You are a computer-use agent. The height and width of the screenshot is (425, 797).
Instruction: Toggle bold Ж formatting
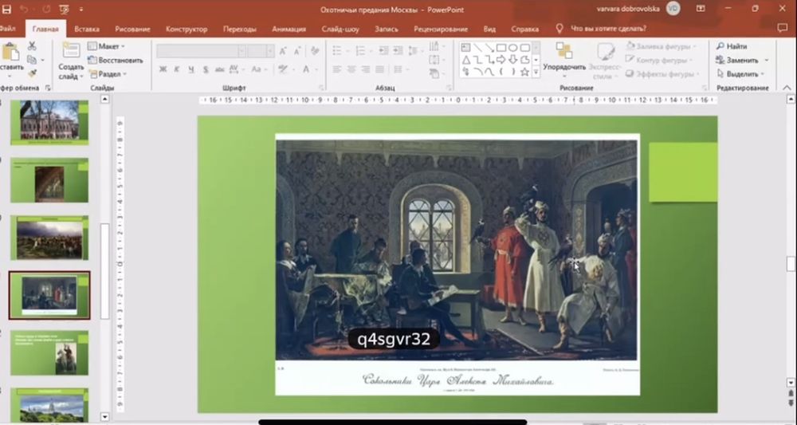pos(163,69)
